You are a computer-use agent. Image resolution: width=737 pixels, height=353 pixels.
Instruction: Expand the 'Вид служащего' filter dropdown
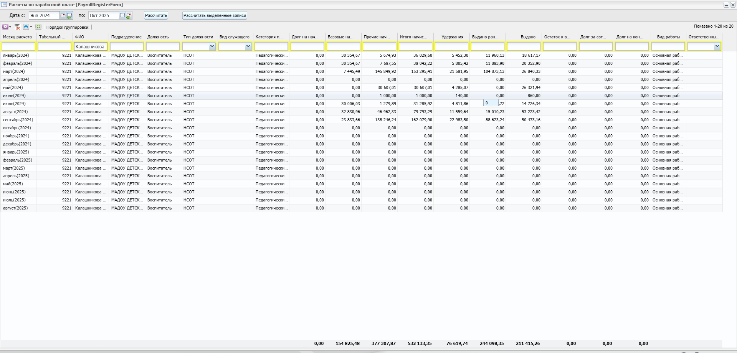[x=248, y=46]
